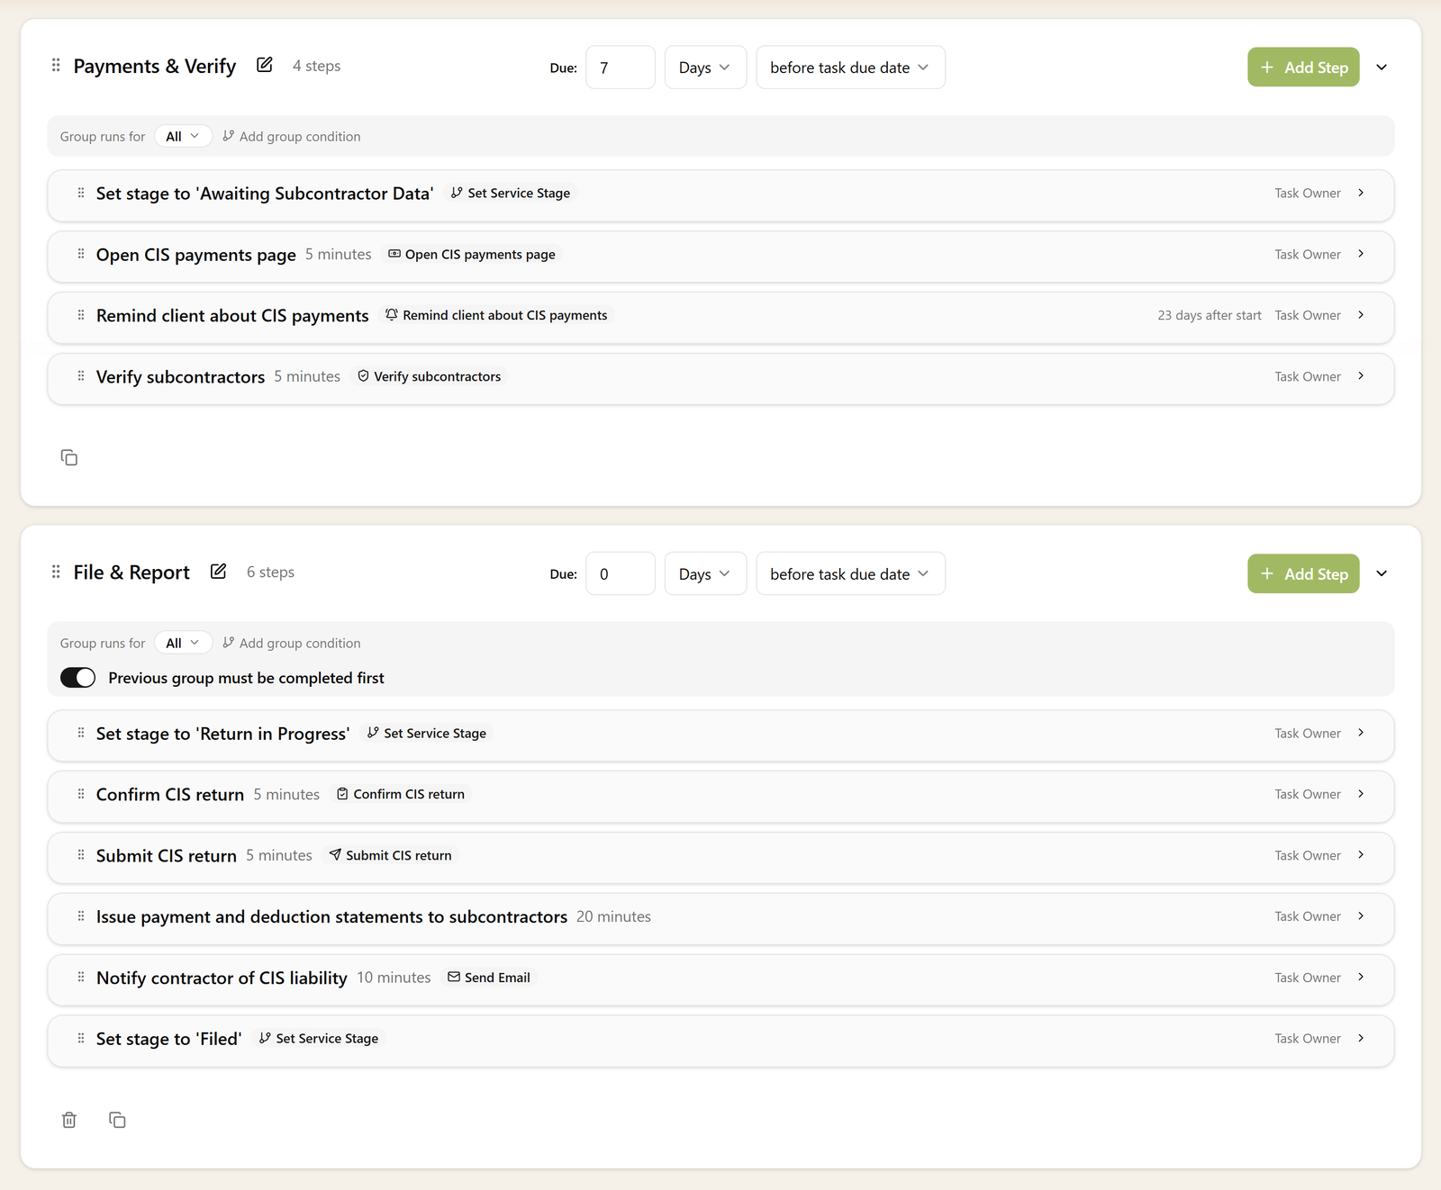Edit the Payments & Verify group name
The height and width of the screenshot is (1190, 1441).
pyautogui.click(x=264, y=65)
